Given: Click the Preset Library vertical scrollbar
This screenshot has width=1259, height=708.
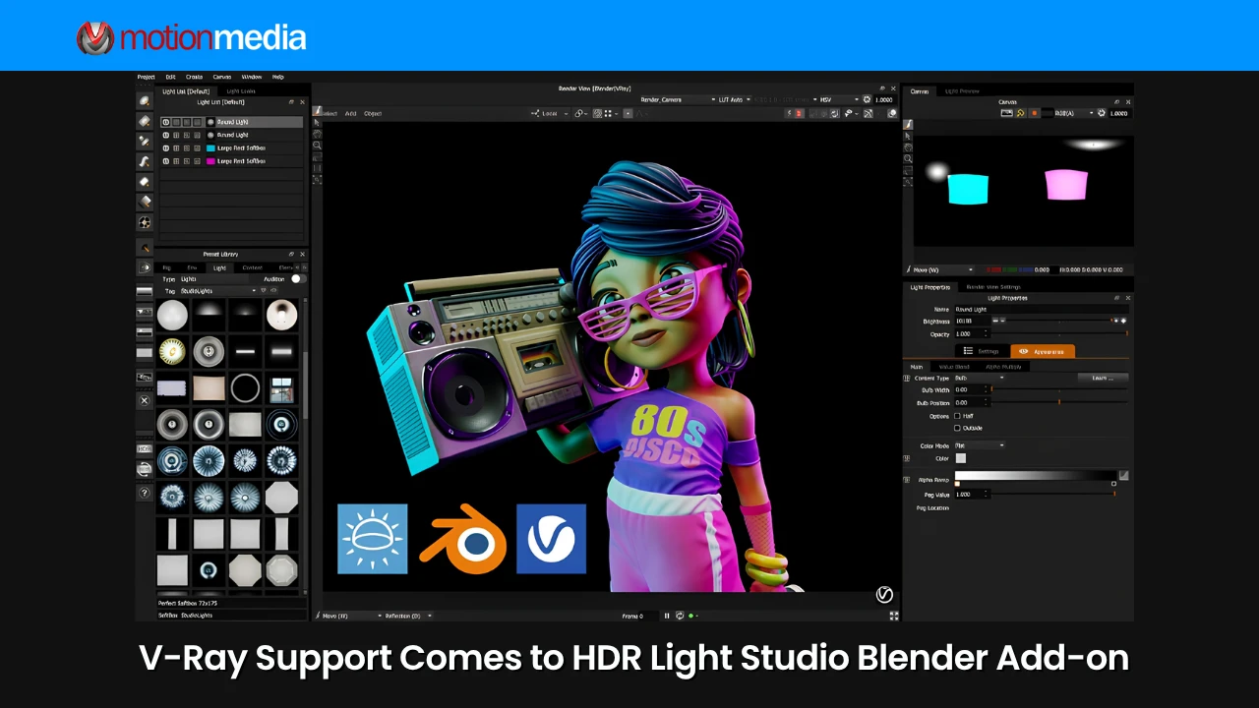Looking at the screenshot, I should (x=306, y=383).
